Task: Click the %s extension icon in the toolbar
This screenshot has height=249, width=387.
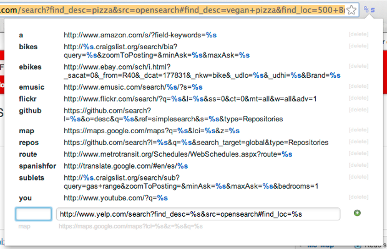Action: pyautogui.click(x=369, y=10)
